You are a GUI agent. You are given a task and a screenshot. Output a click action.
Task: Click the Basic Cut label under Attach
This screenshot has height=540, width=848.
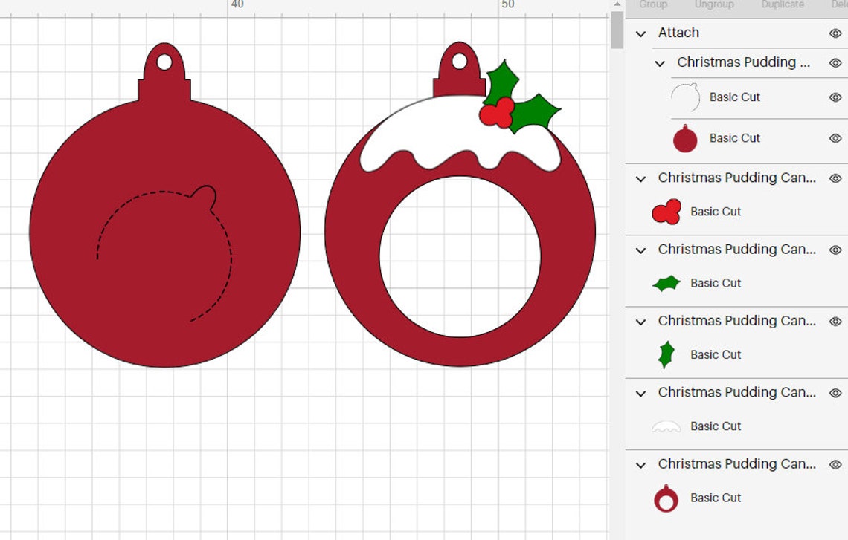[735, 97]
